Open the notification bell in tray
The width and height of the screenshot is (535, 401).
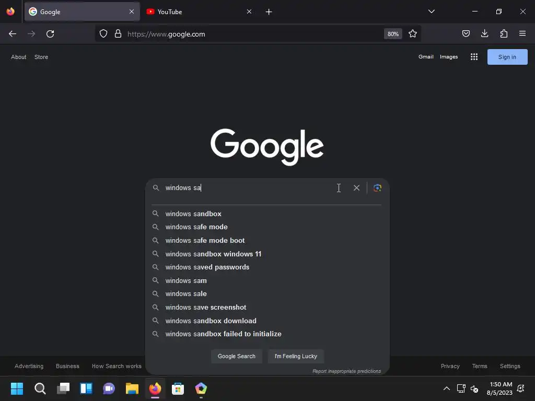click(521, 388)
